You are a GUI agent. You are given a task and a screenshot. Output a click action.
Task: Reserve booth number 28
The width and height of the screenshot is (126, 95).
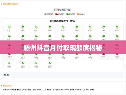click(104, 28)
